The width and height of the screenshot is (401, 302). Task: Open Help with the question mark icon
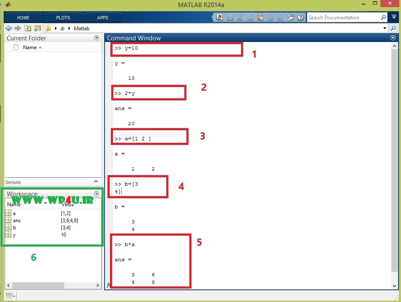point(301,17)
